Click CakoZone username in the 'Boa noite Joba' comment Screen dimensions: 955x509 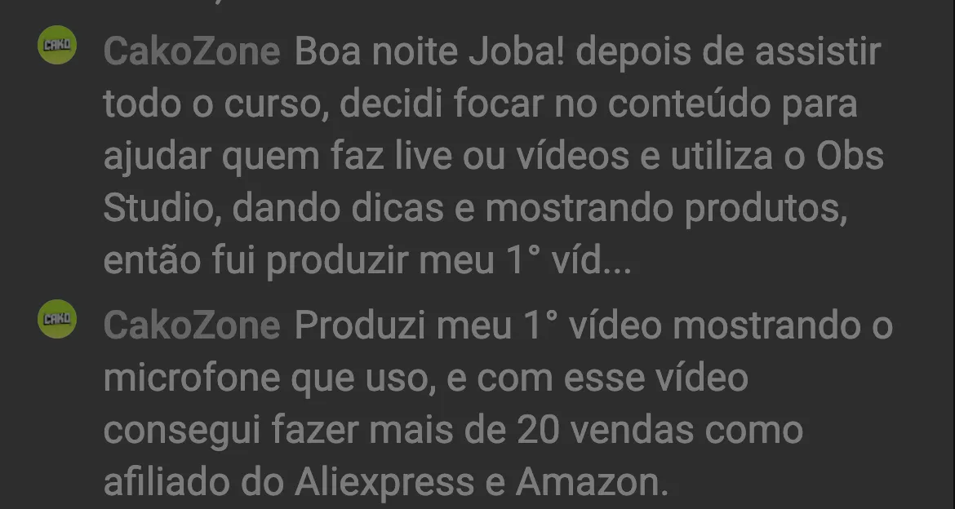[x=192, y=51]
